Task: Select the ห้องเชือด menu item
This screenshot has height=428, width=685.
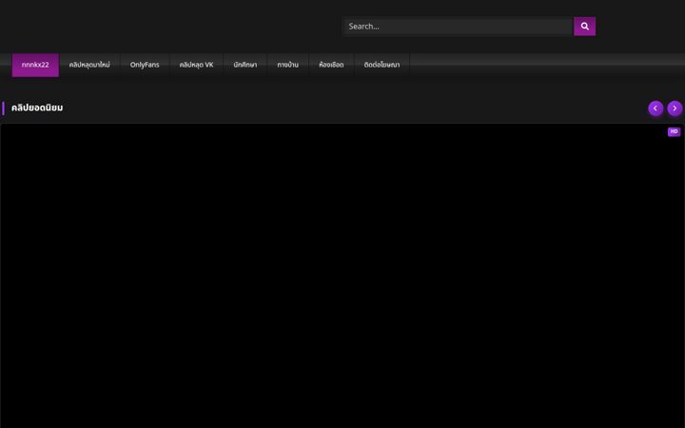Action: (331, 65)
